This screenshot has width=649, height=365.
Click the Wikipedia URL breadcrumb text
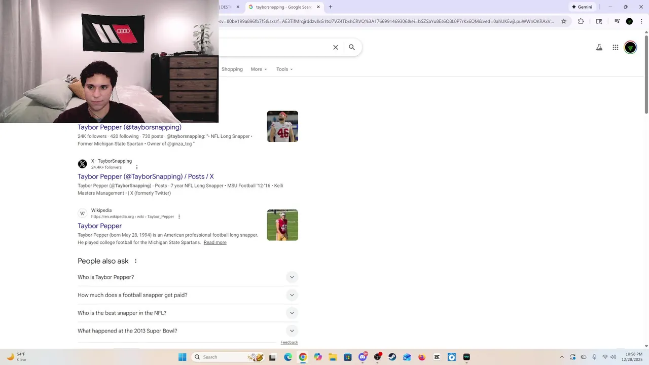point(132,216)
